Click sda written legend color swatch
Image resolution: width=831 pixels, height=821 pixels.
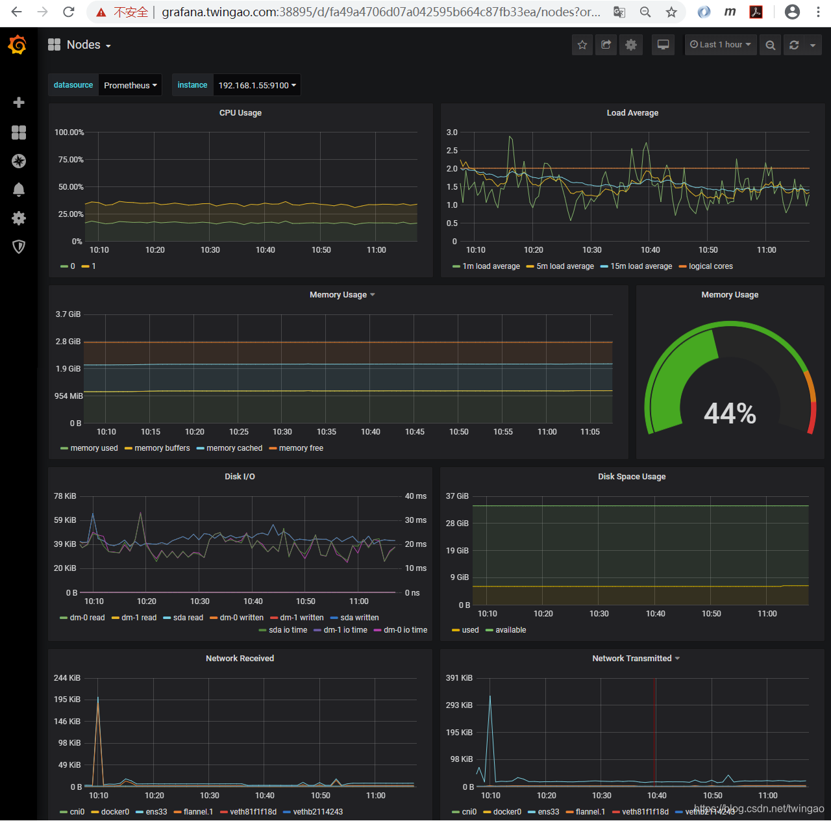pos(334,618)
